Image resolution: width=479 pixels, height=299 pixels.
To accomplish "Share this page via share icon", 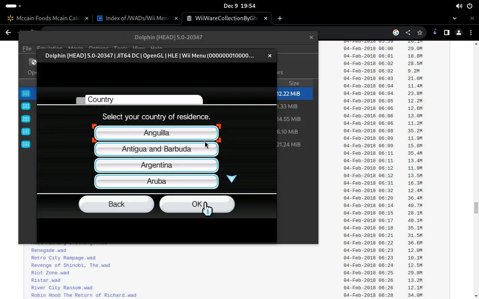I will point(408,33).
